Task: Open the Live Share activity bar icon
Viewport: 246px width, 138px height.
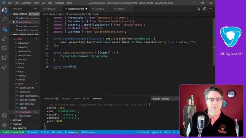Action: tap(4, 67)
